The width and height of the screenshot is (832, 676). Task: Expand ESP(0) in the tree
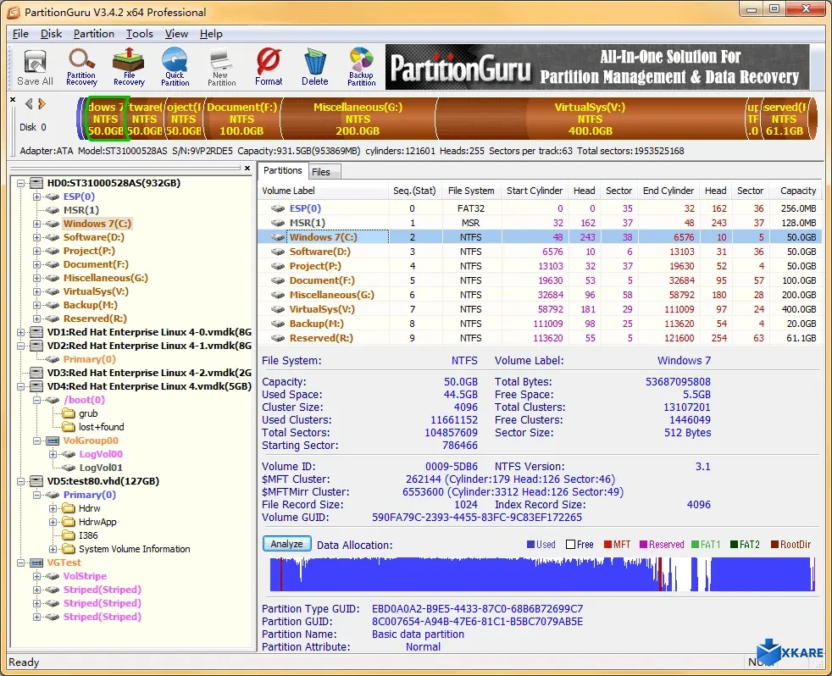coord(36,197)
